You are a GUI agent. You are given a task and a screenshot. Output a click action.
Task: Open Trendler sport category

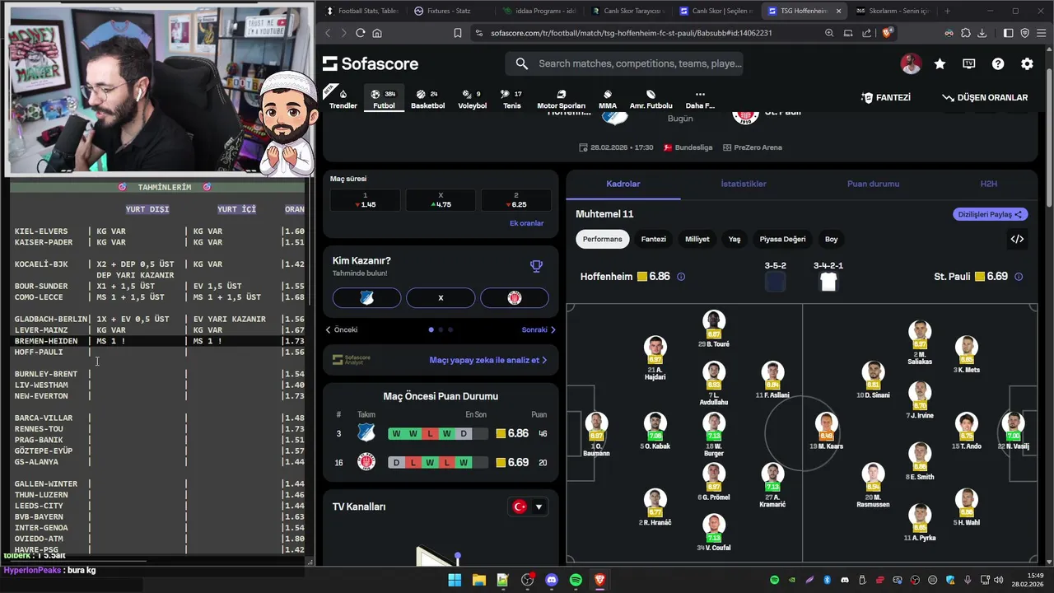tap(343, 99)
